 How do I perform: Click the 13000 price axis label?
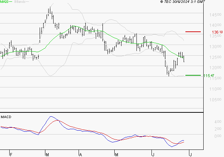point(215,46)
